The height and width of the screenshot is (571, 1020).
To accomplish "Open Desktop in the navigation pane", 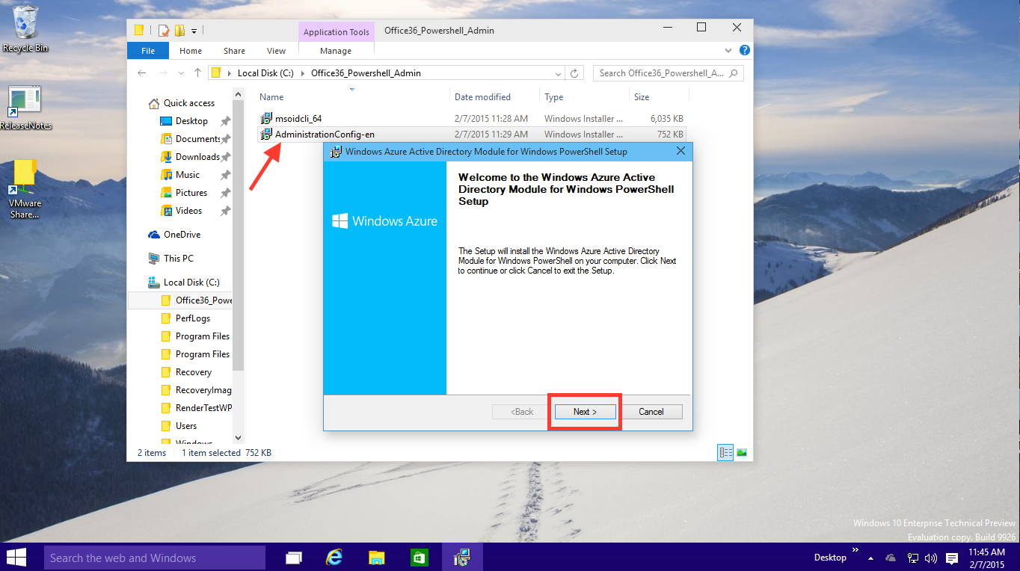I will click(191, 121).
